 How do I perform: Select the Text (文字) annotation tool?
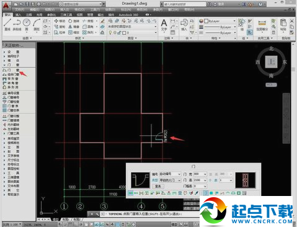point(164,25)
